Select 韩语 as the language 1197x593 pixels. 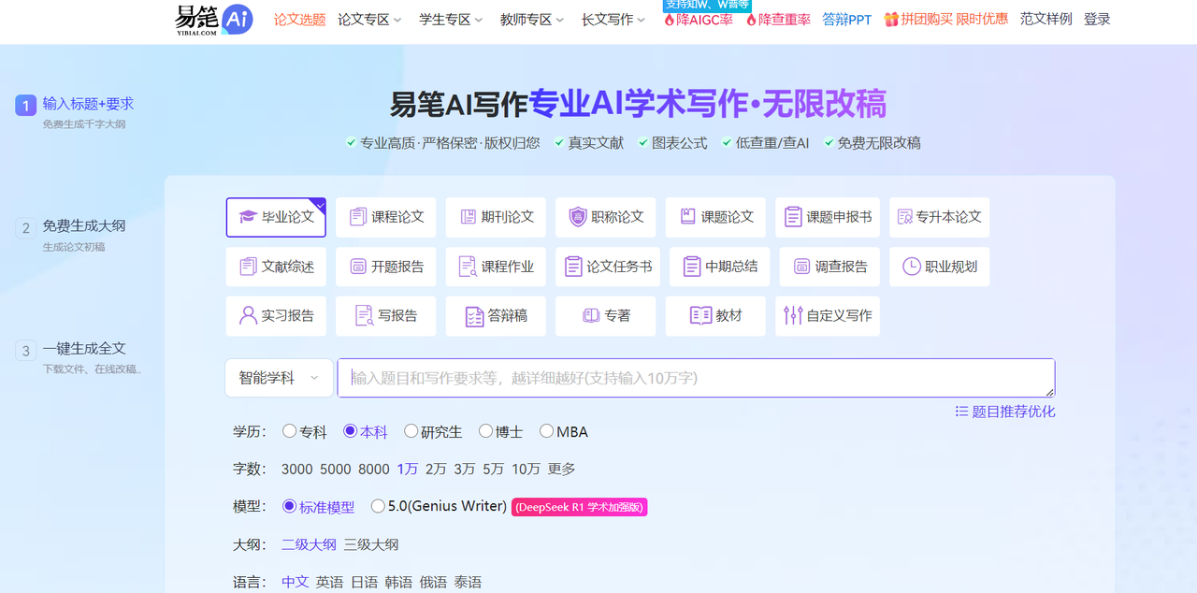(x=398, y=582)
